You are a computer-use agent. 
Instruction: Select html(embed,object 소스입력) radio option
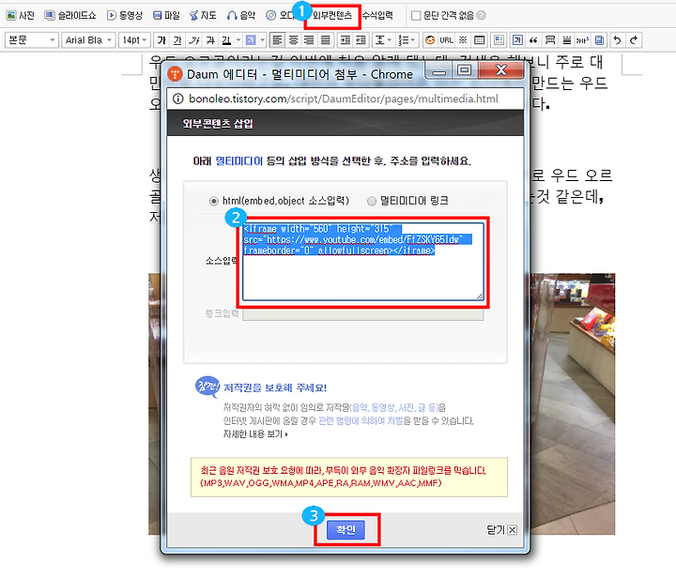click(213, 201)
